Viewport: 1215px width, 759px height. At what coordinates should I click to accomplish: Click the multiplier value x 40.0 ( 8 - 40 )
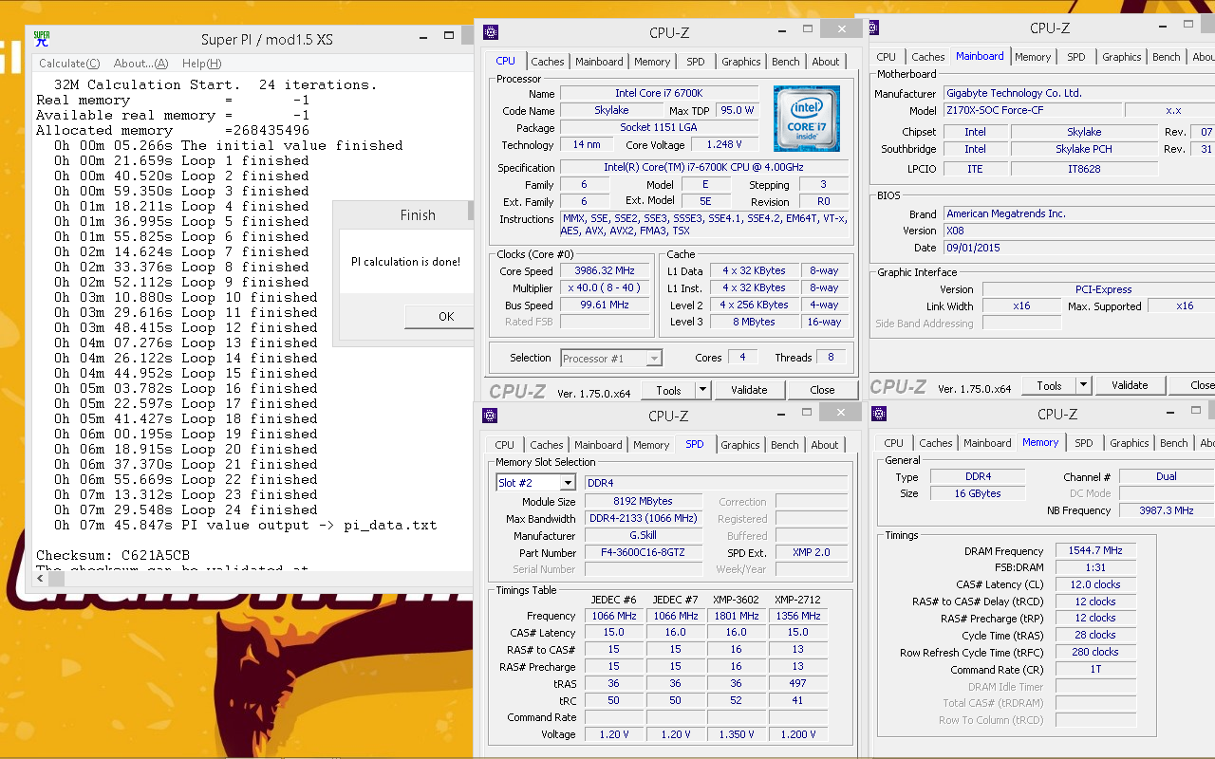(604, 287)
